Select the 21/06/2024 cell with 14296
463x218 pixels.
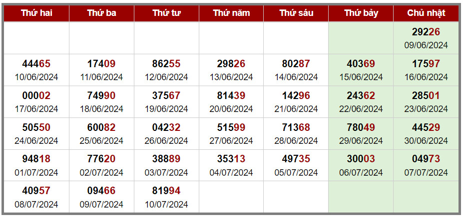pyautogui.click(x=296, y=102)
